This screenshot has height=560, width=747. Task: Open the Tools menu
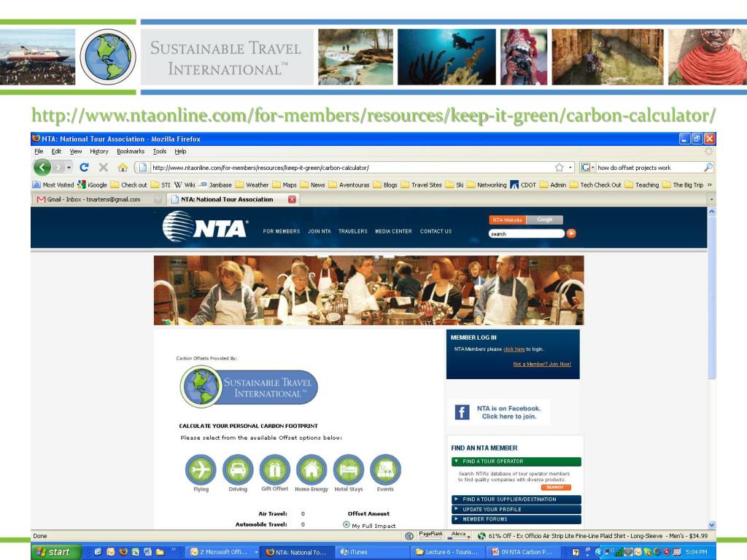point(160,152)
